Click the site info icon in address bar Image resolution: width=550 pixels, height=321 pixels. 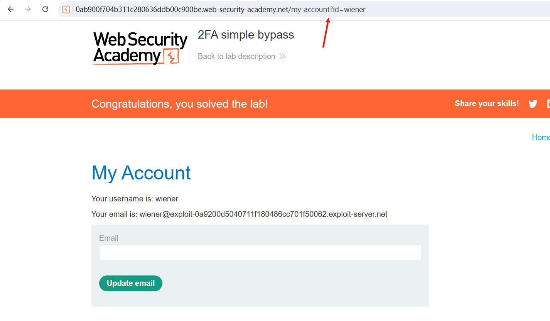[x=66, y=9]
